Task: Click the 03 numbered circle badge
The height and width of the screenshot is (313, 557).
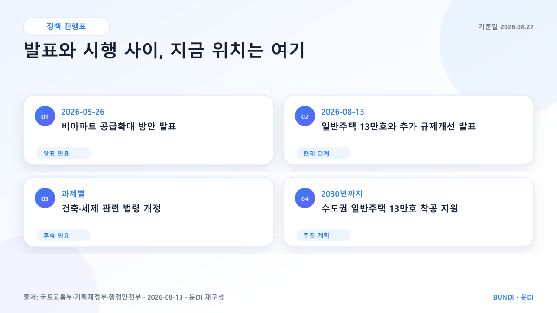Action: click(45, 198)
